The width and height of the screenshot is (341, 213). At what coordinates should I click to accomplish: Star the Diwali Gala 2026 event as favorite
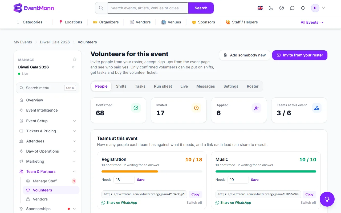(x=75, y=59)
